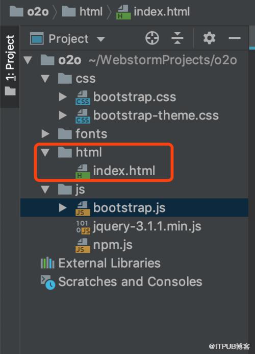Viewport: 255px width, 354px height.
Task: Select npm.js file name
Action: coord(113,245)
